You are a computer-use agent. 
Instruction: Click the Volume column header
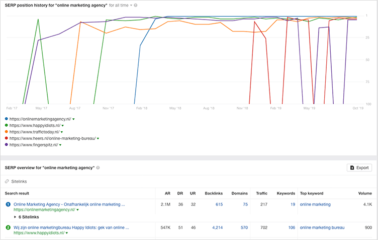[365, 193]
